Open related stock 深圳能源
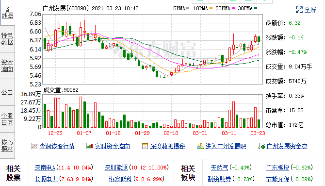Viewport: 325px width, 186px height. click(x=116, y=168)
